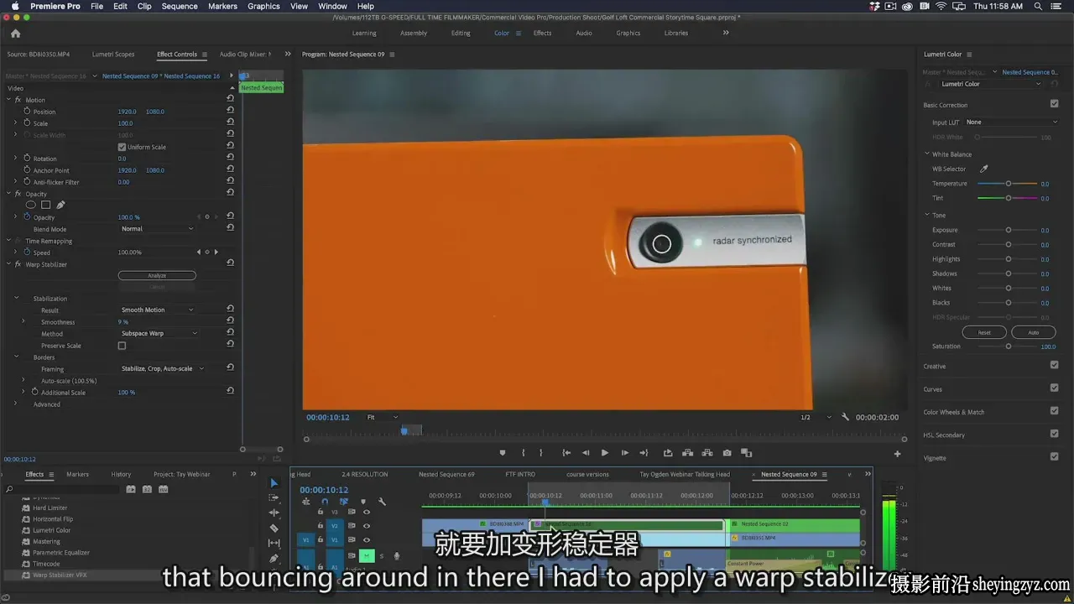Go to In point in program monitor
1074x604 pixels.
coord(566,453)
